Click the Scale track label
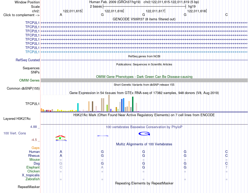Screen dimensions: 248x193 click(35, 7)
